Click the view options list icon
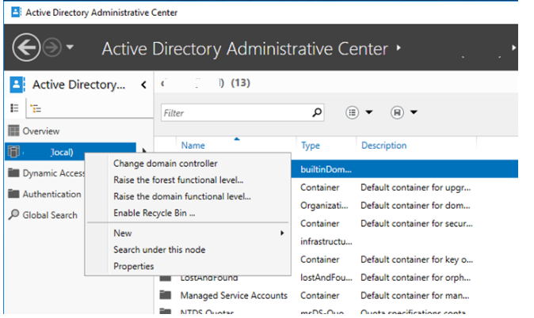 tap(352, 112)
